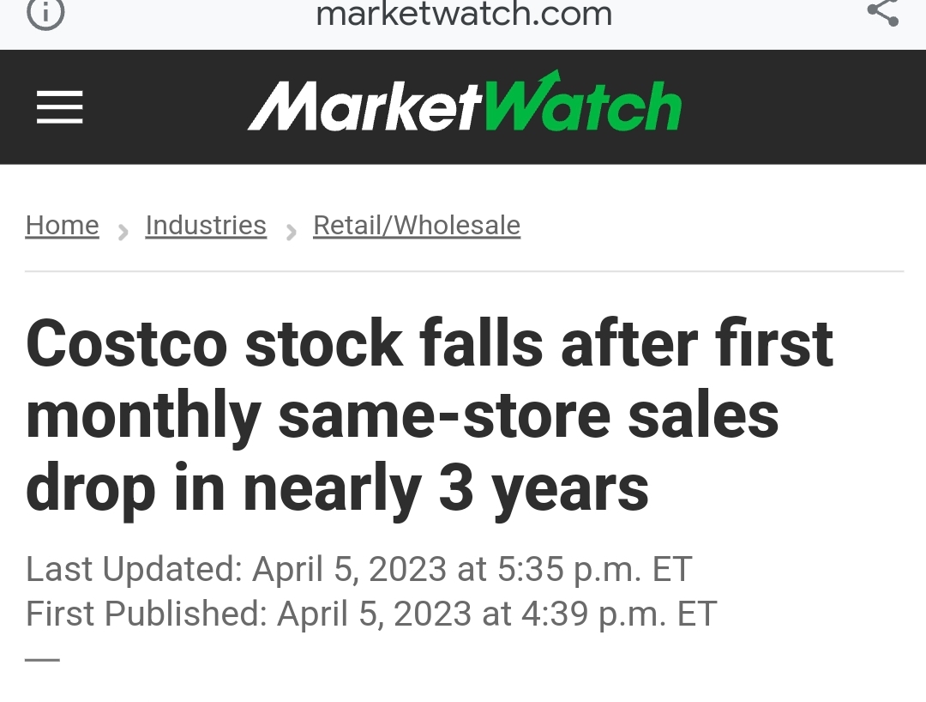Click the divider line under the breadcrumbs
The height and width of the screenshot is (702, 926).
coord(464,271)
